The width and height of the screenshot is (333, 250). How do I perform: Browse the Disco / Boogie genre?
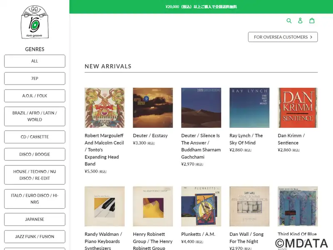pos(35,154)
